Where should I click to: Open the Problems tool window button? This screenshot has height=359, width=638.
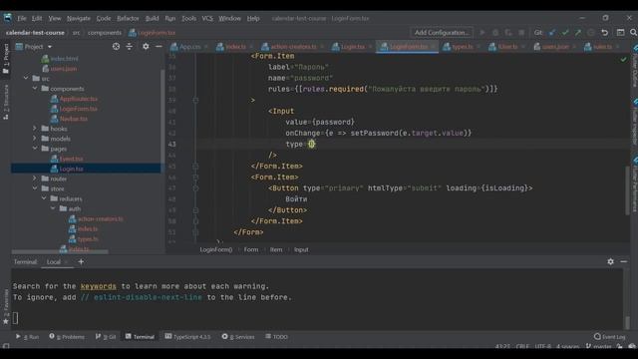click(x=67, y=337)
